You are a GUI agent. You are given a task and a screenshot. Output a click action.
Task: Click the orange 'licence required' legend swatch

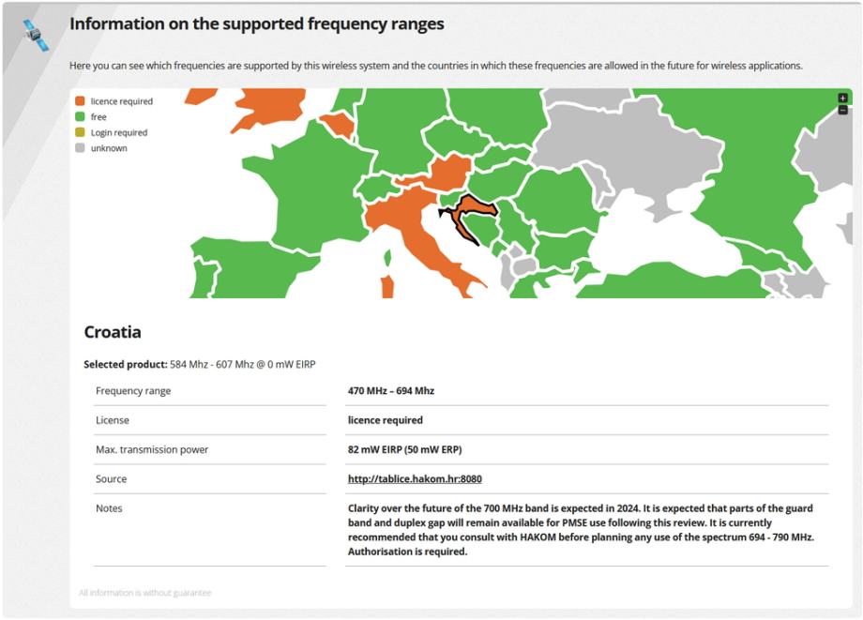tap(81, 101)
